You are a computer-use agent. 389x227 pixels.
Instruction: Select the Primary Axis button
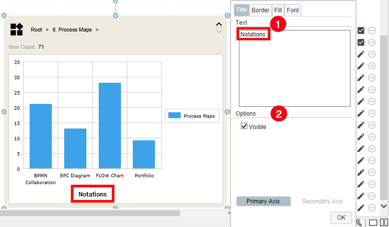[263, 201]
